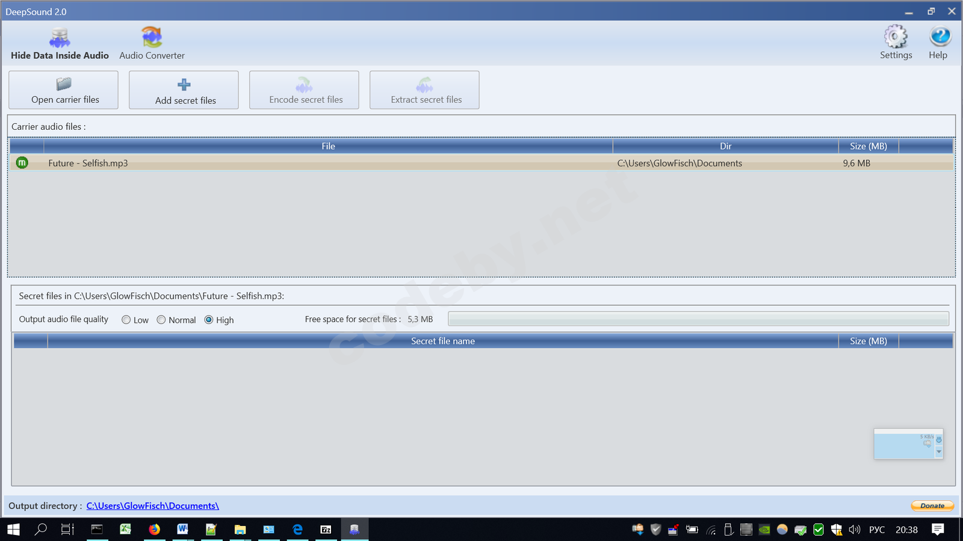
Task: Check battery status in system tray
Action: click(x=692, y=530)
